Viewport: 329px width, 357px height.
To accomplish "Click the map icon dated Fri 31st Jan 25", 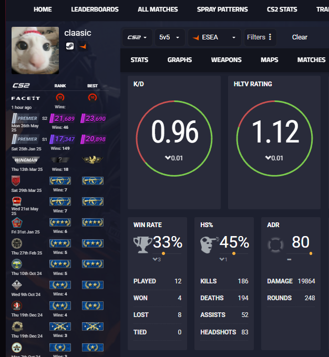I will 17,222.
